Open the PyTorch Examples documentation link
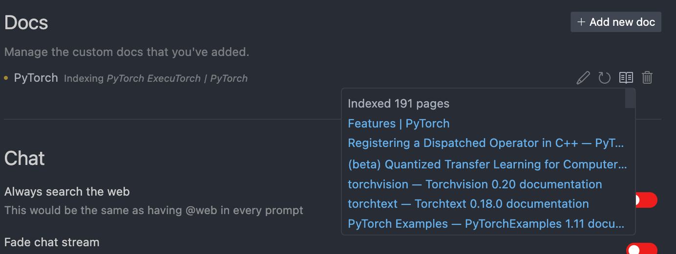The width and height of the screenshot is (676, 254). 486,224
